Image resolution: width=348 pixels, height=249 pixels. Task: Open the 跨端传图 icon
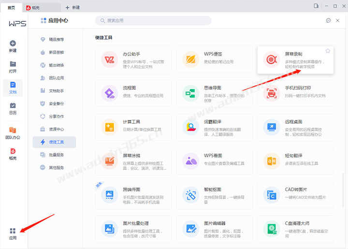click(109, 195)
